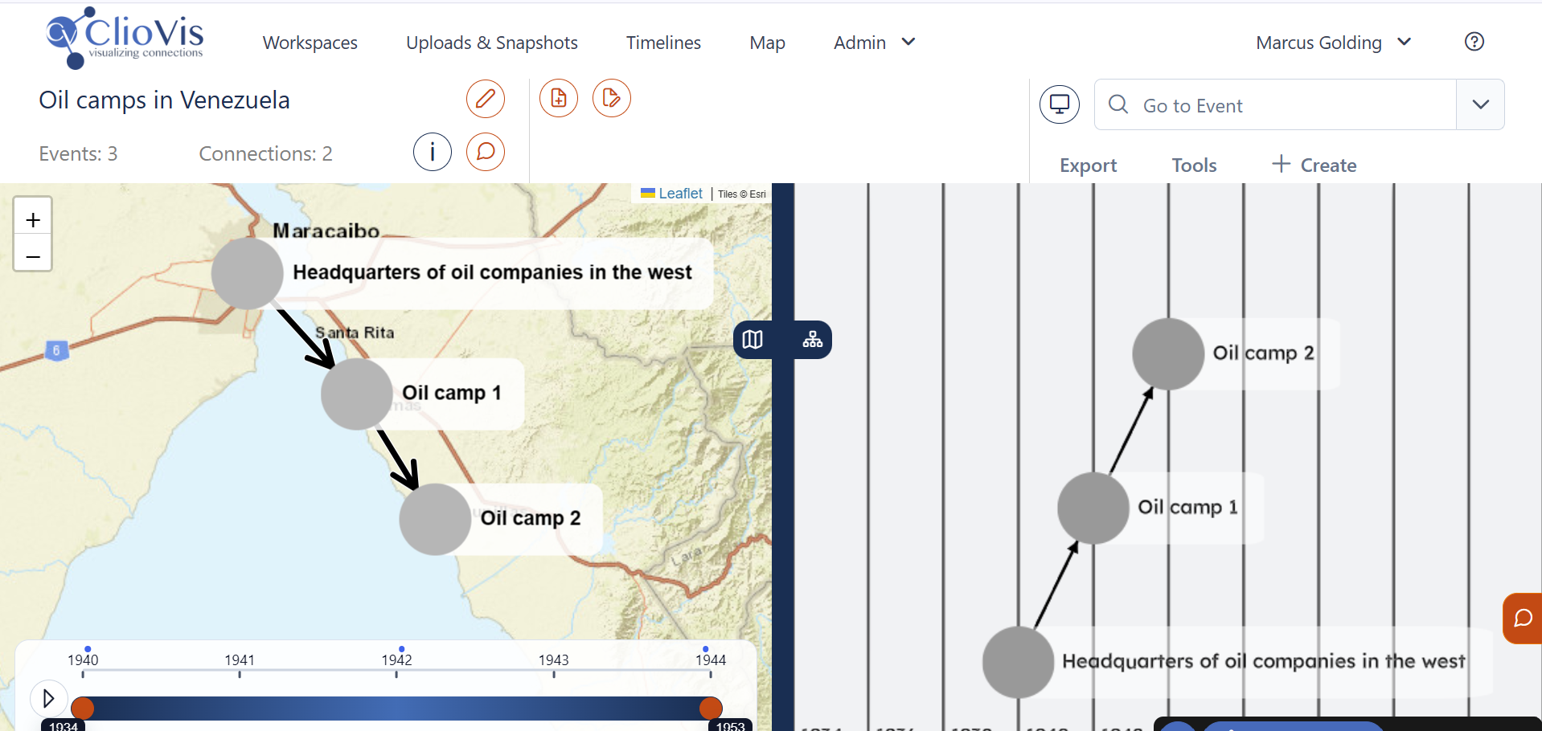Zoom out on the map
1542x731 pixels.
(33, 254)
